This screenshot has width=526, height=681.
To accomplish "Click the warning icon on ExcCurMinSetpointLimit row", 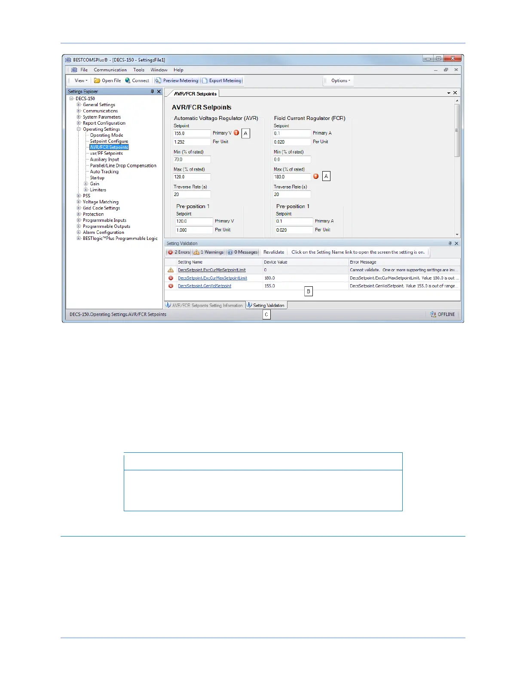I will coord(171,270).
